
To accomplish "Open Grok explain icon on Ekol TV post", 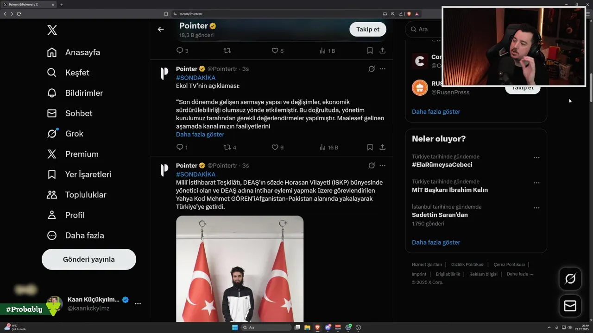I will [372, 69].
